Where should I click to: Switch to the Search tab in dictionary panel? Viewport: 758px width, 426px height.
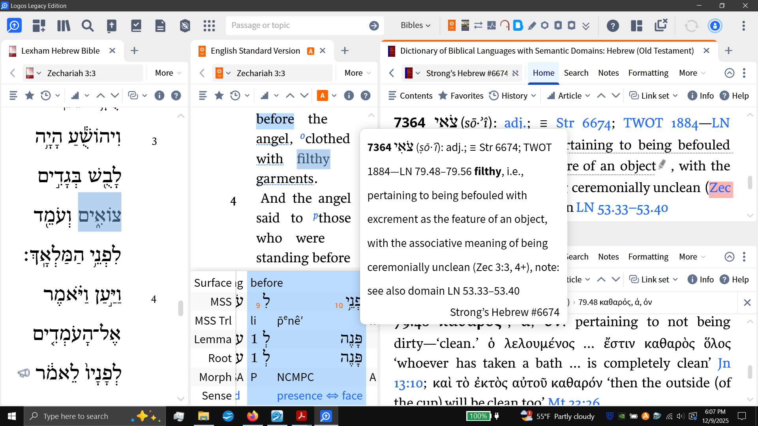pos(576,73)
